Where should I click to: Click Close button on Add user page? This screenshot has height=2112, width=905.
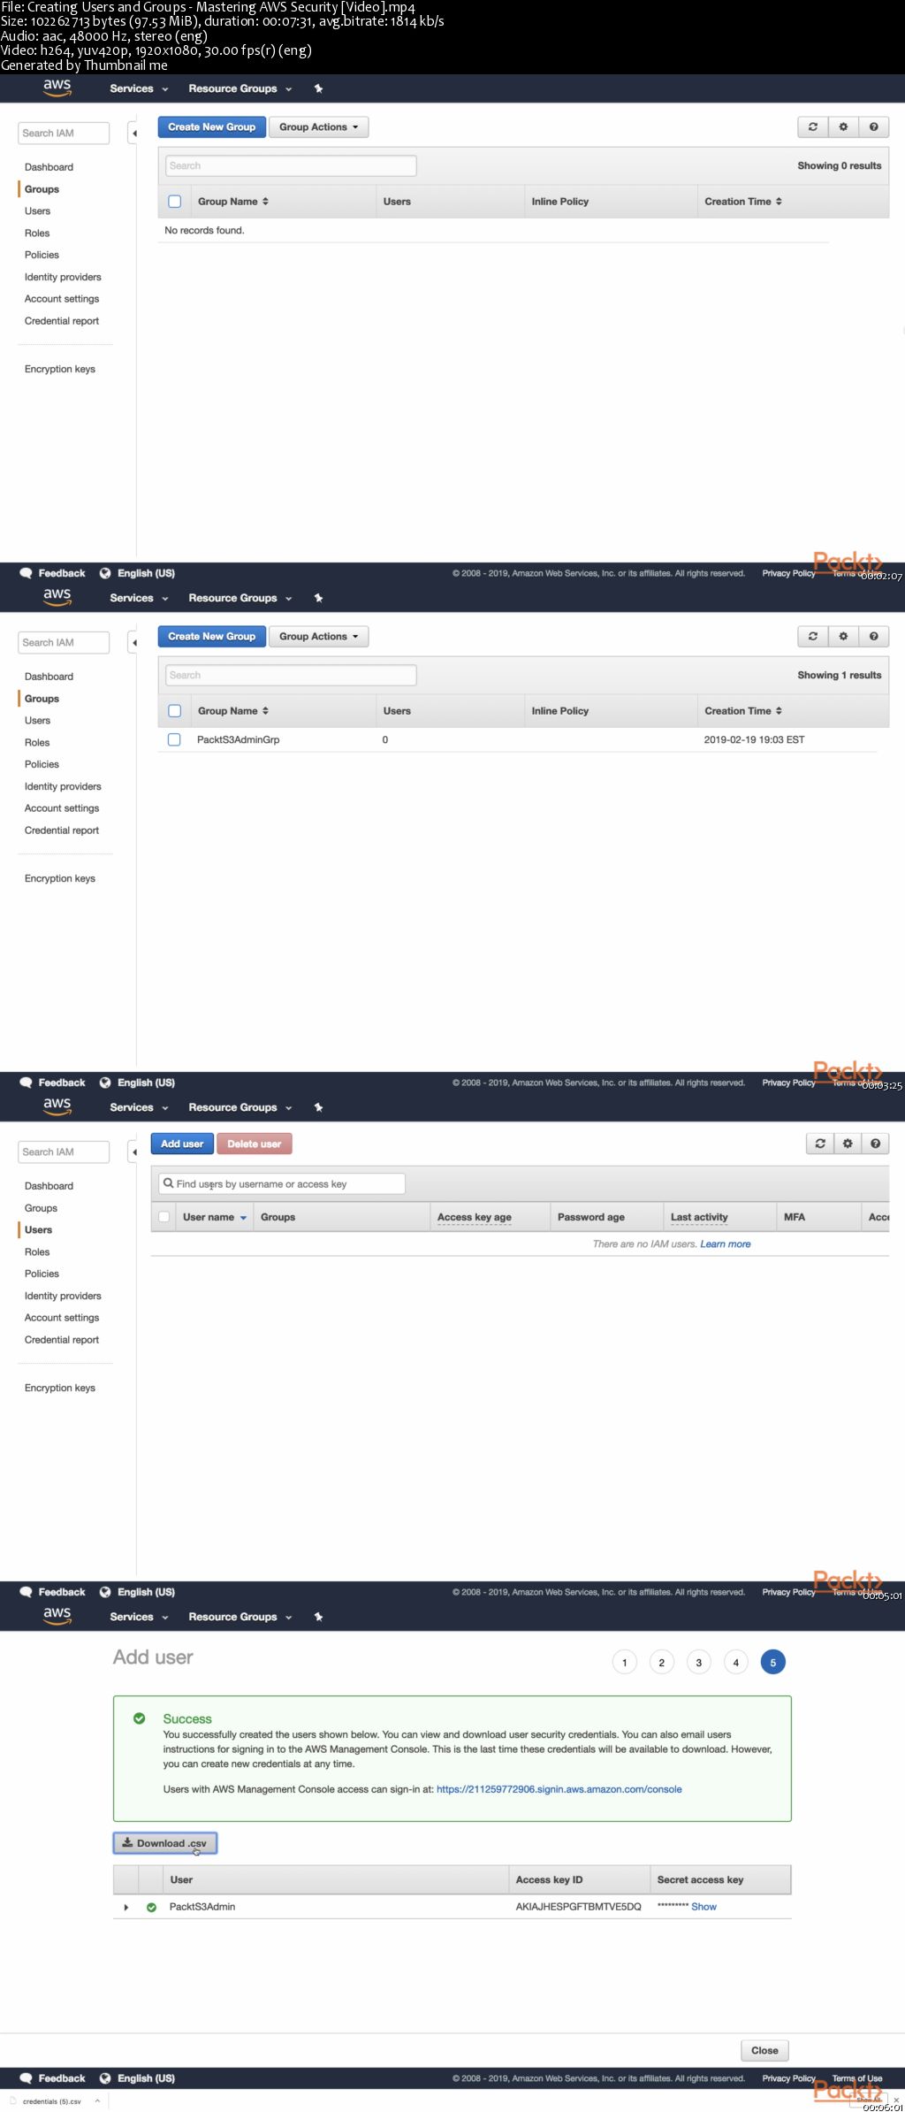(764, 2050)
